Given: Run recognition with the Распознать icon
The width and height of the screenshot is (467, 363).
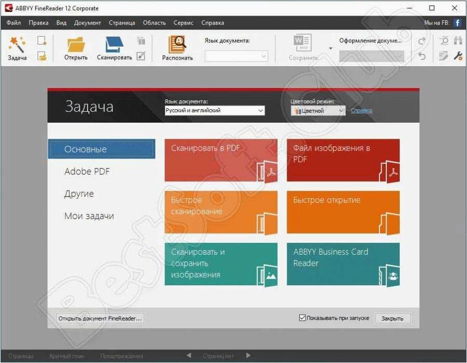Looking at the screenshot, I should (x=177, y=45).
